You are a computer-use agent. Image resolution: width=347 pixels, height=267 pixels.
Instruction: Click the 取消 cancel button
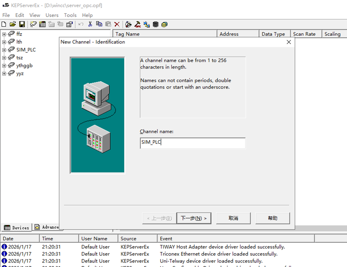[233, 218]
